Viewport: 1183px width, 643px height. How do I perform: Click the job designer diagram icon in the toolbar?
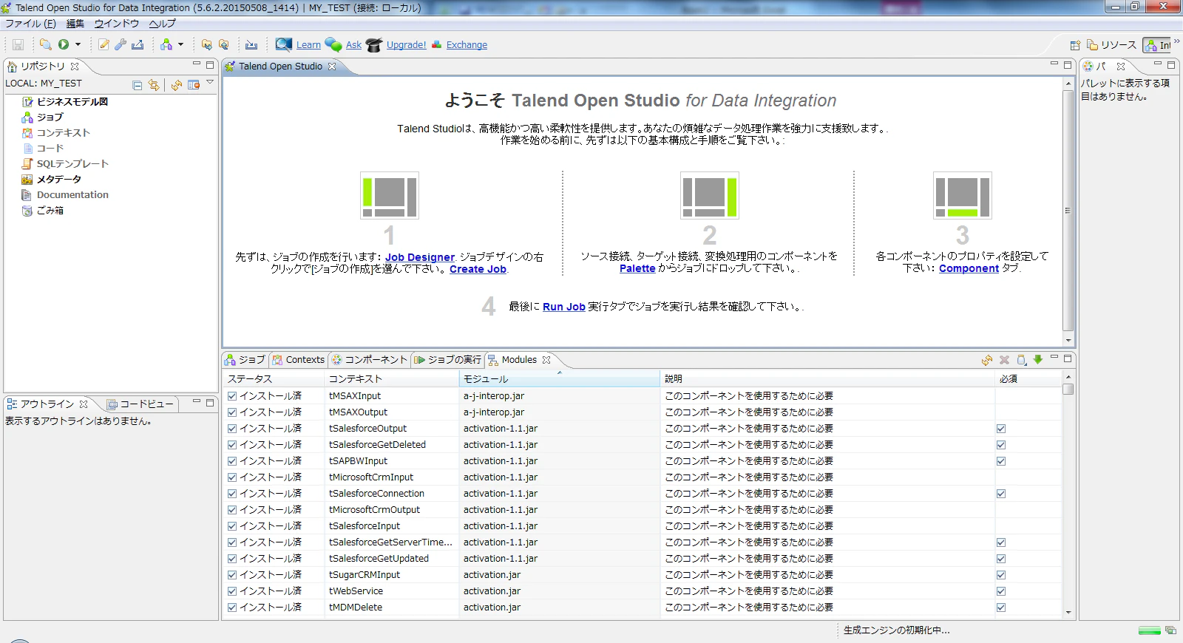tap(166, 44)
